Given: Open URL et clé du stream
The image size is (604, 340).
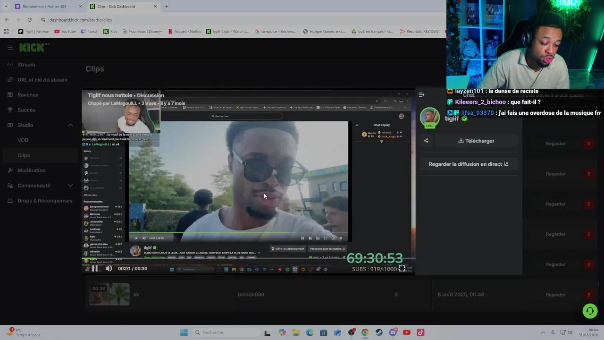Looking at the screenshot, I should (42, 80).
